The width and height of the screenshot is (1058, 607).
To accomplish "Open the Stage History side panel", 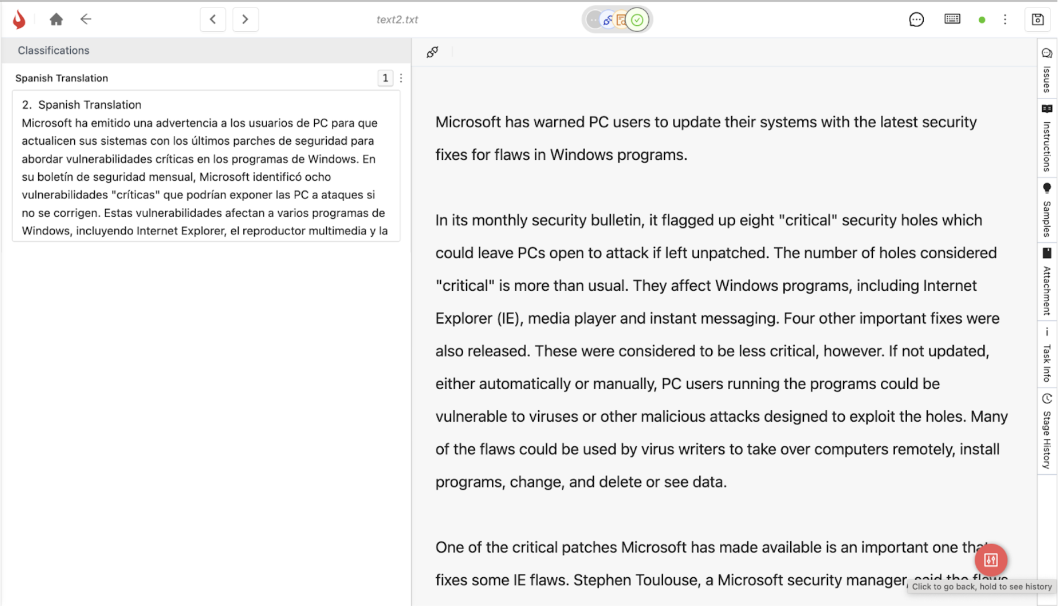I will [x=1047, y=432].
